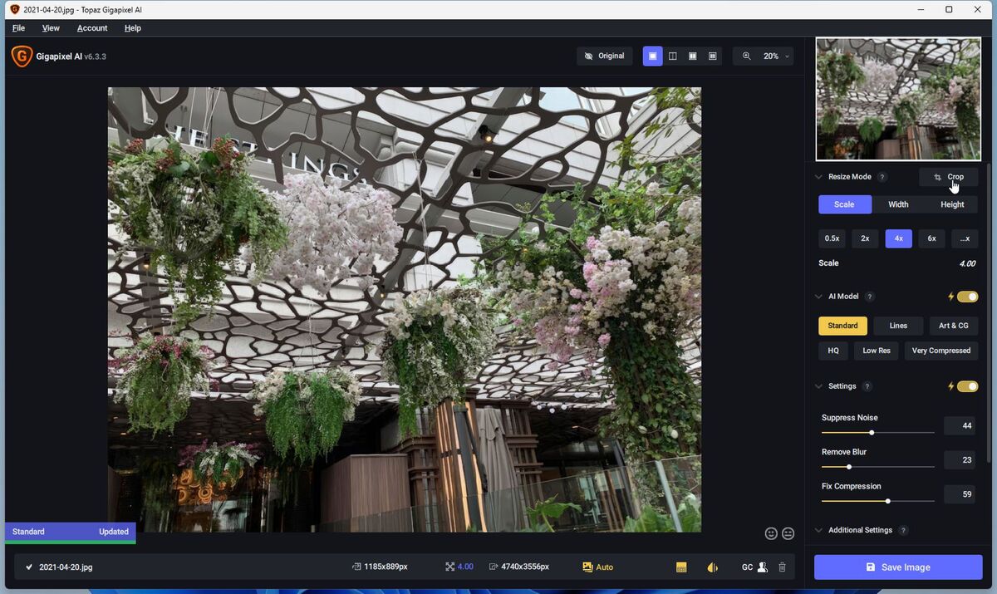Open the 20% zoom level dropdown

pos(775,56)
